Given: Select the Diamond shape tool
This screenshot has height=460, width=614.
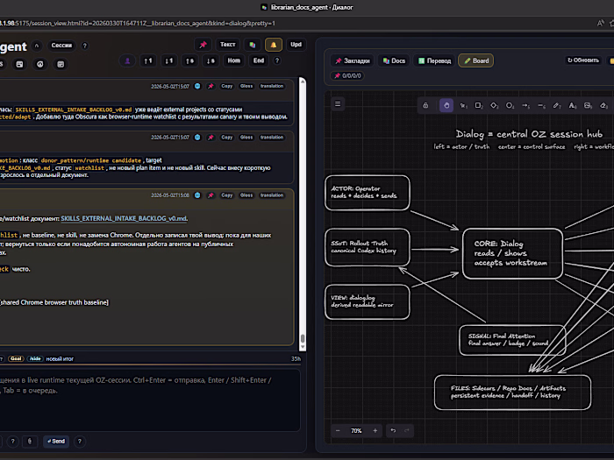Looking at the screenshot, I should (494, 105).
